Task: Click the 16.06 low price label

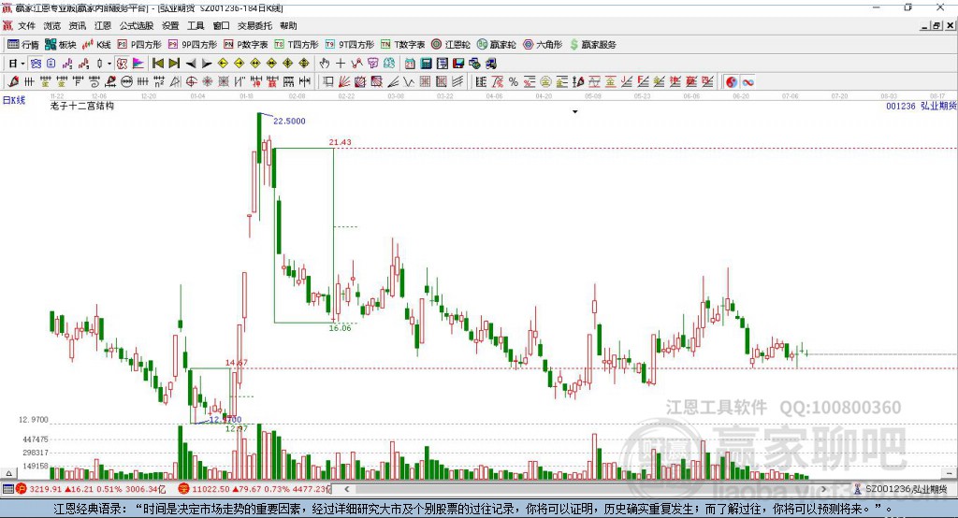Action: [340, 328]
